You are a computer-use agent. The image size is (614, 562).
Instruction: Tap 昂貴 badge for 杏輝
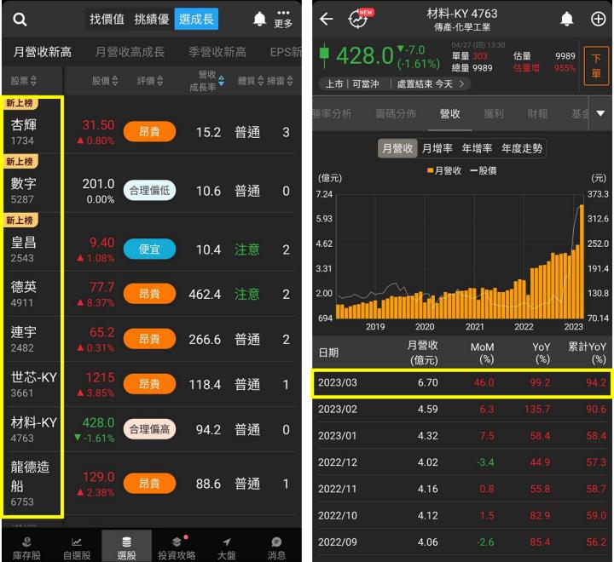point(149,132)
